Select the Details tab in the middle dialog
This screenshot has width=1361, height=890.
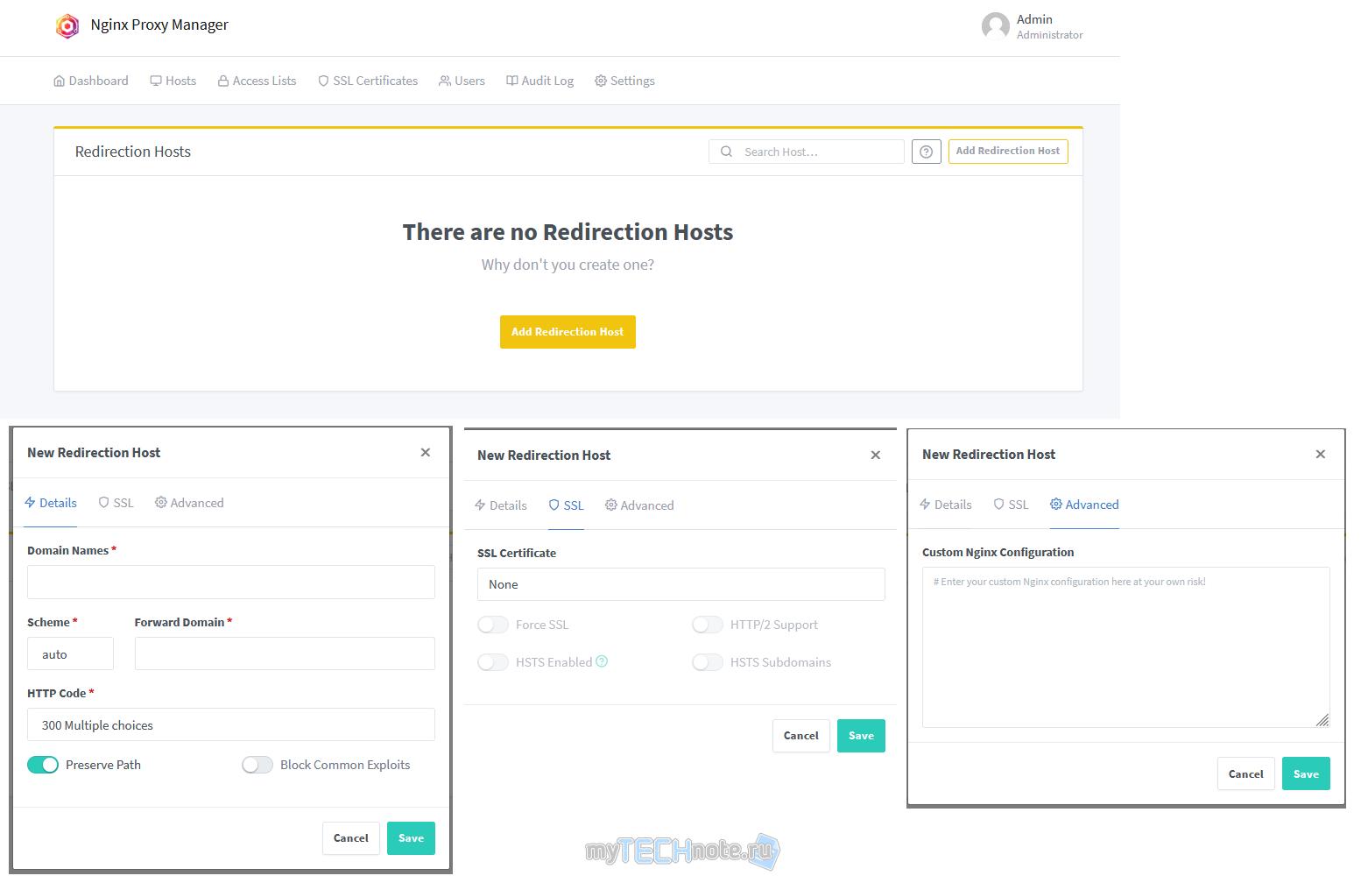501,505
